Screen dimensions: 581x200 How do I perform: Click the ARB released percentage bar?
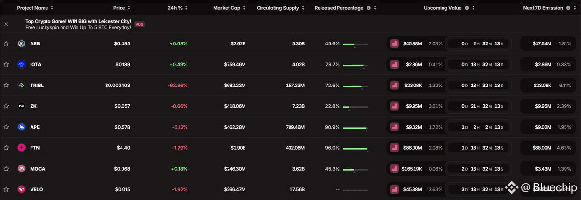click(x=355, y=44)
